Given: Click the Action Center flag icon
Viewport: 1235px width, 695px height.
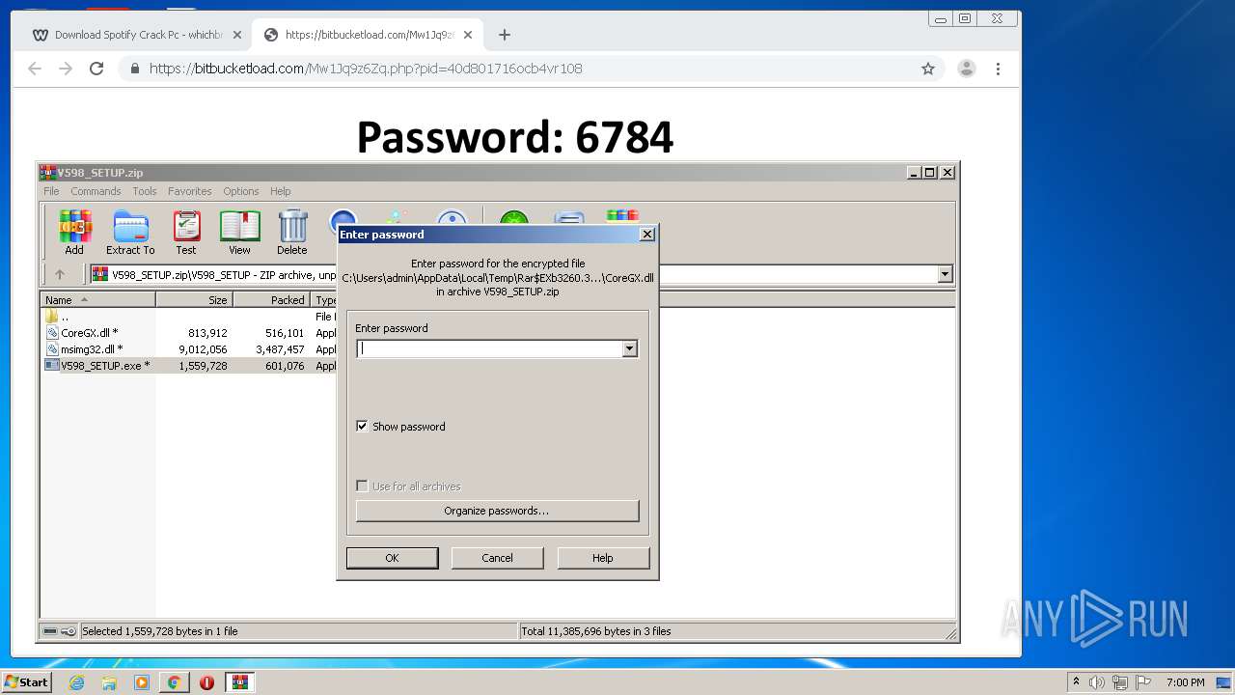Looking at the screenshot, I should [x=1141, y=682].
